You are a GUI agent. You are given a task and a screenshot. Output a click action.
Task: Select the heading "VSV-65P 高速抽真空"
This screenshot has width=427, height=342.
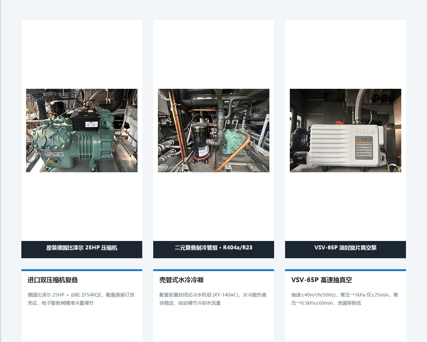point(322,280)
